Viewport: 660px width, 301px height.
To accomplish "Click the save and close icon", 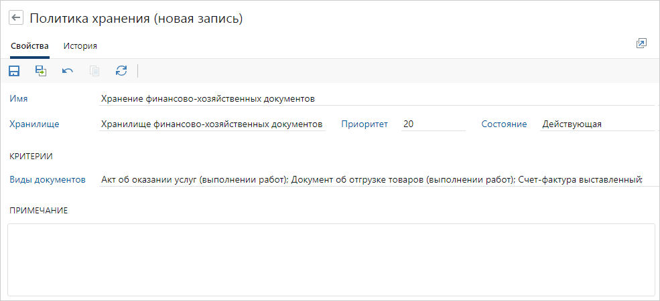I will (41, 71).
